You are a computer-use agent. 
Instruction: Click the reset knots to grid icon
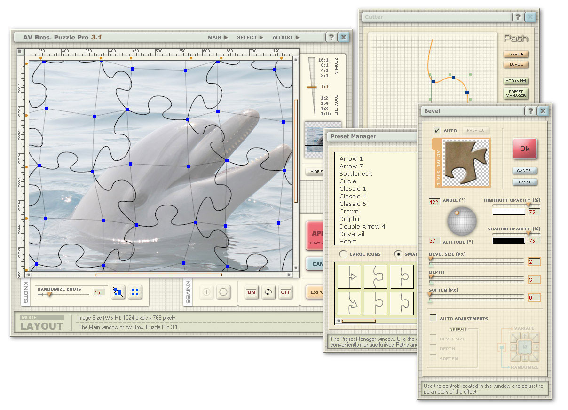(135, 292)
